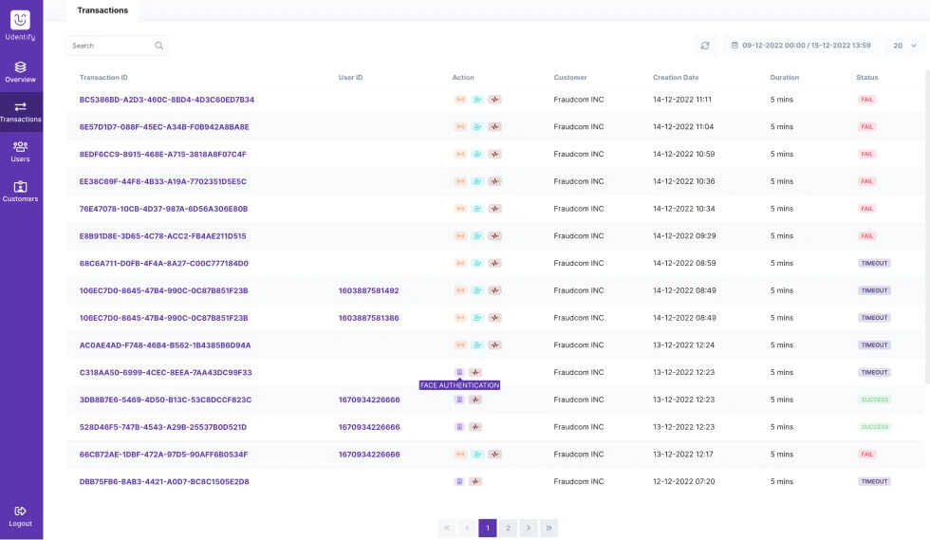Viewport: 930px width, 540px height.
Task: Click face authentication icon in C318AA50 row
Action: click(459, 372)
